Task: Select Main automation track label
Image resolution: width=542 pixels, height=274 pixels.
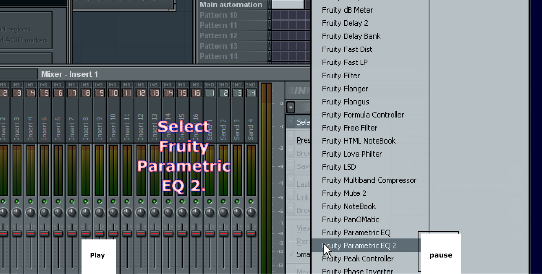Action: point(231,5)
